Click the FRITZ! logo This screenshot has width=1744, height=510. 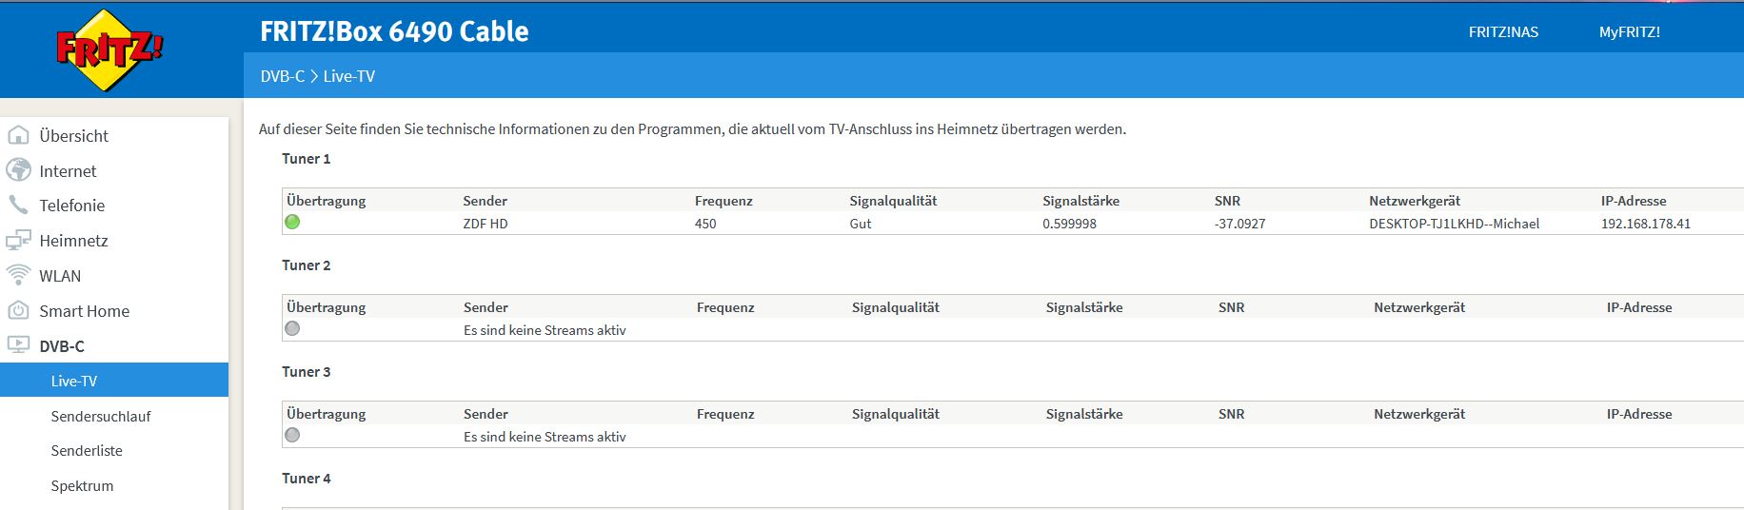(109, 49)
